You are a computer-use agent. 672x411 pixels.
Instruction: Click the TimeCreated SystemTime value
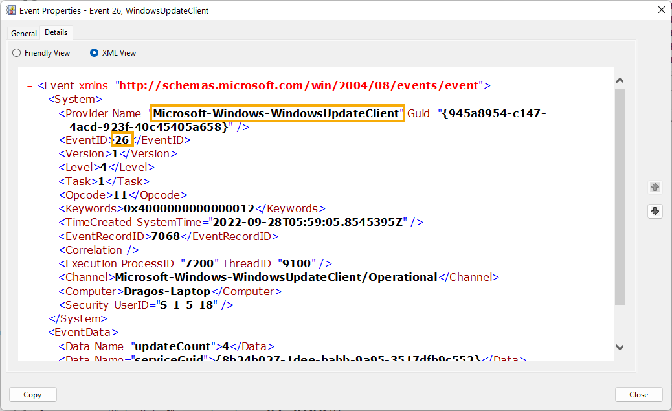click(308, 223)
